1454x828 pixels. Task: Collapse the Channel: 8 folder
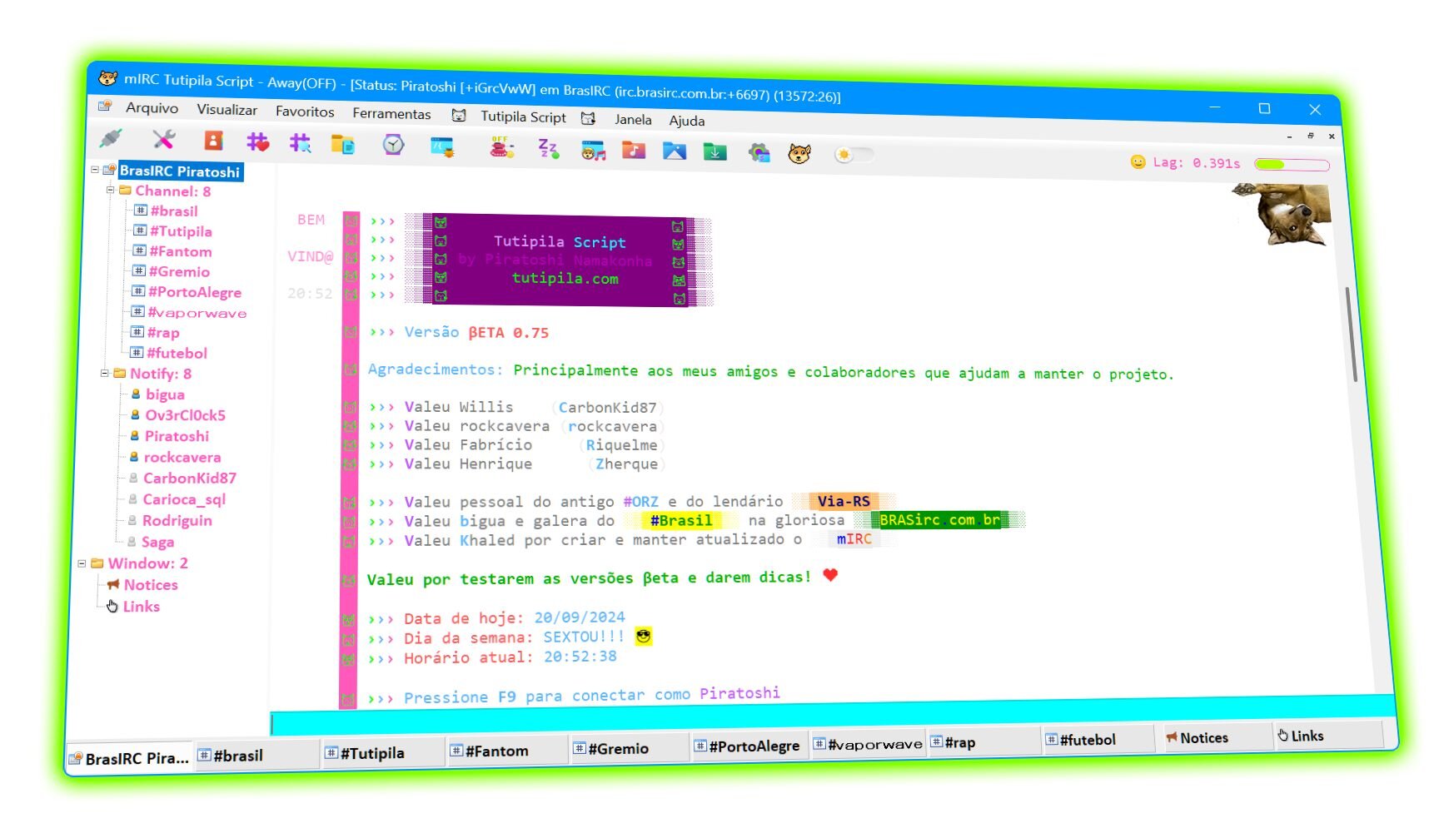109,190
